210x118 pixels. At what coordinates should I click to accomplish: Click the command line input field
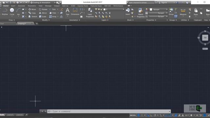(109, 111)
